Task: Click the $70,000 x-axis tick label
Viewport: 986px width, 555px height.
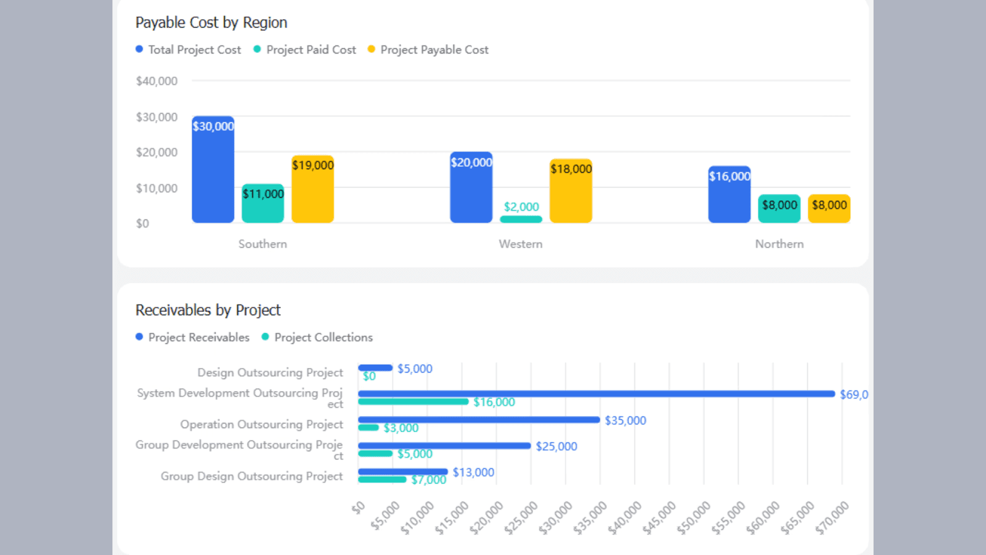Action: coord(832,517)
